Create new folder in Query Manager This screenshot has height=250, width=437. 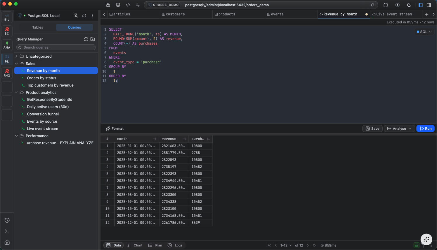coord(93,39)
